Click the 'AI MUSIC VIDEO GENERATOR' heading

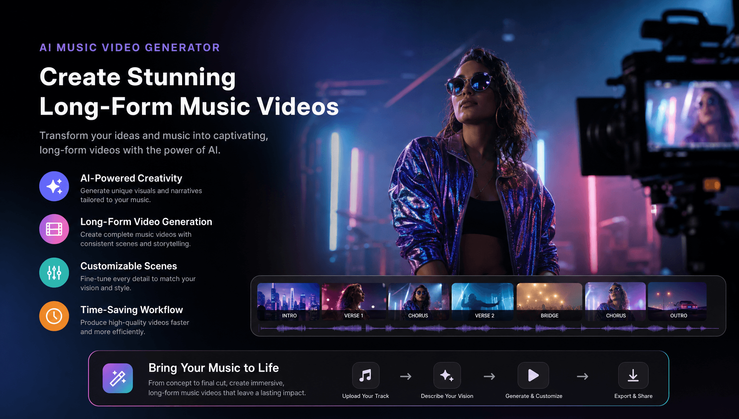click(130, 47)
